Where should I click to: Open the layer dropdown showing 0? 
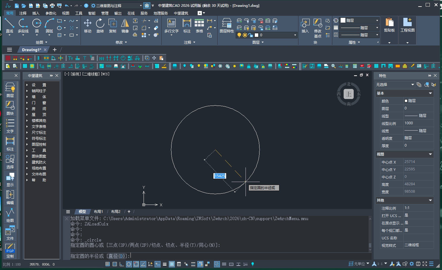pyautogui.click(x=266, y=35)
